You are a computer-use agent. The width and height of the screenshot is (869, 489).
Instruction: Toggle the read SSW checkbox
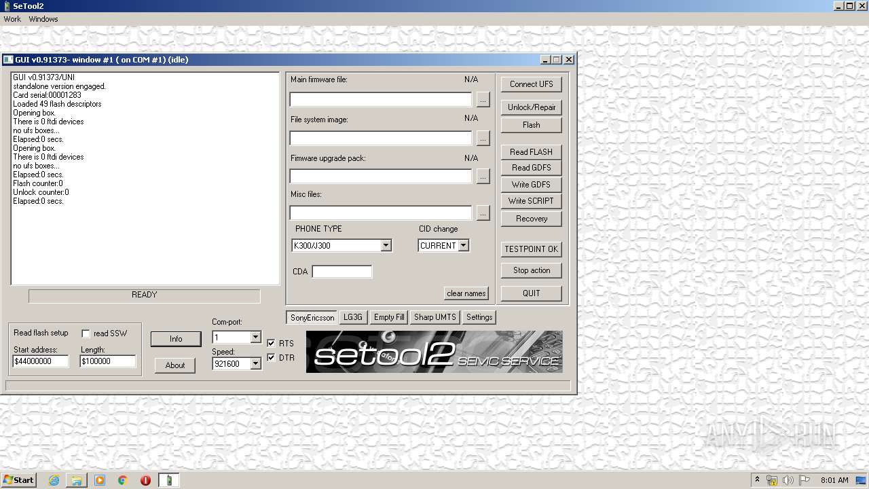pyautogui.click(x=86, y=333)
